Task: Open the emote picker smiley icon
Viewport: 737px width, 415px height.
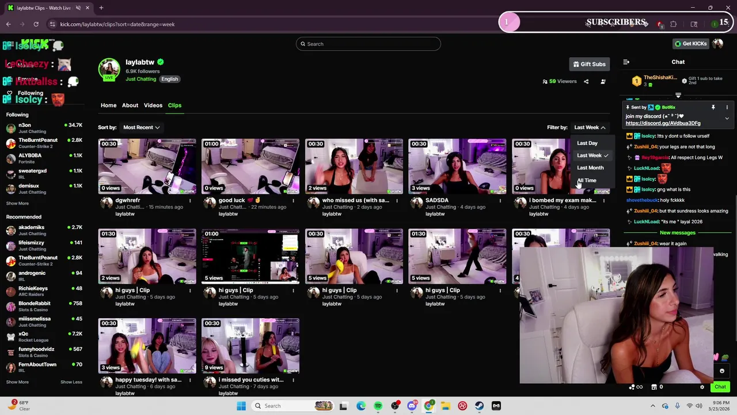Action: (x=722, y=371)
